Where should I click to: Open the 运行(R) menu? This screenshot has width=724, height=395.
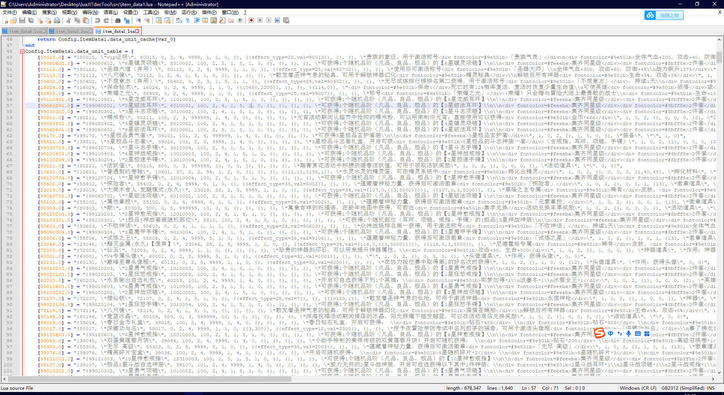(189, 12)
